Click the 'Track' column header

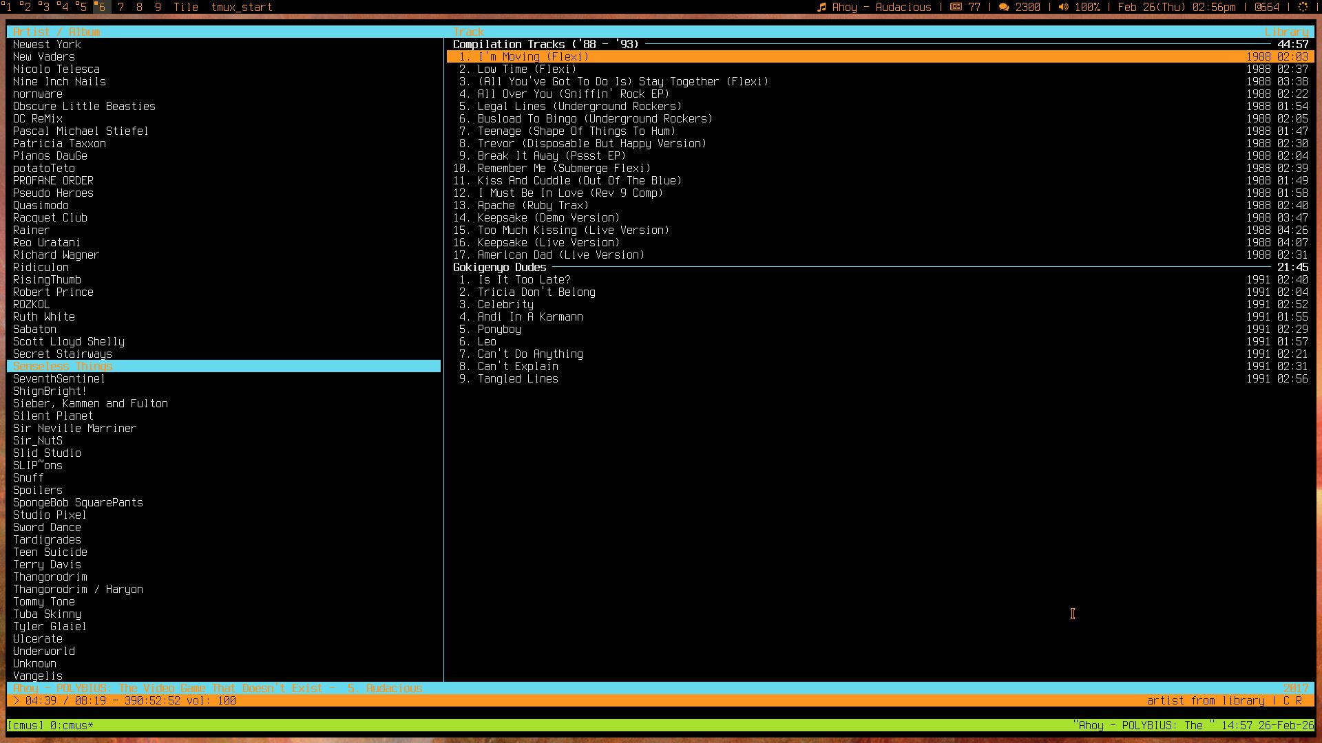pyautogui.click(x=468, y=32)
